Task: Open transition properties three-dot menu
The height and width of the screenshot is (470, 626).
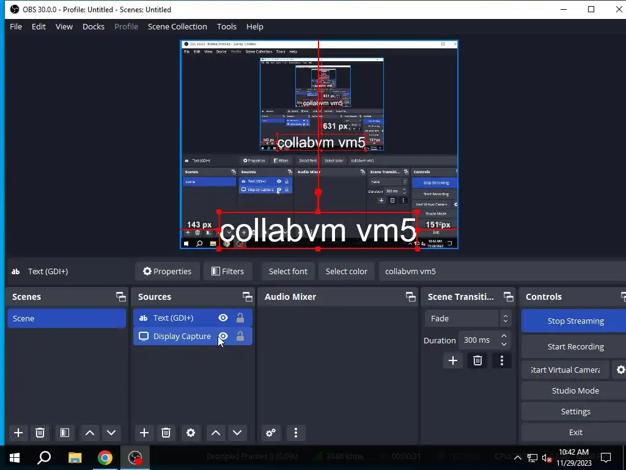Action: click(x=502, y=361)
